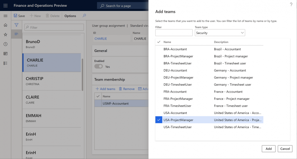Click Save label in action bar
This screenshot has width=297, height=159.
(x=21, y=16)
